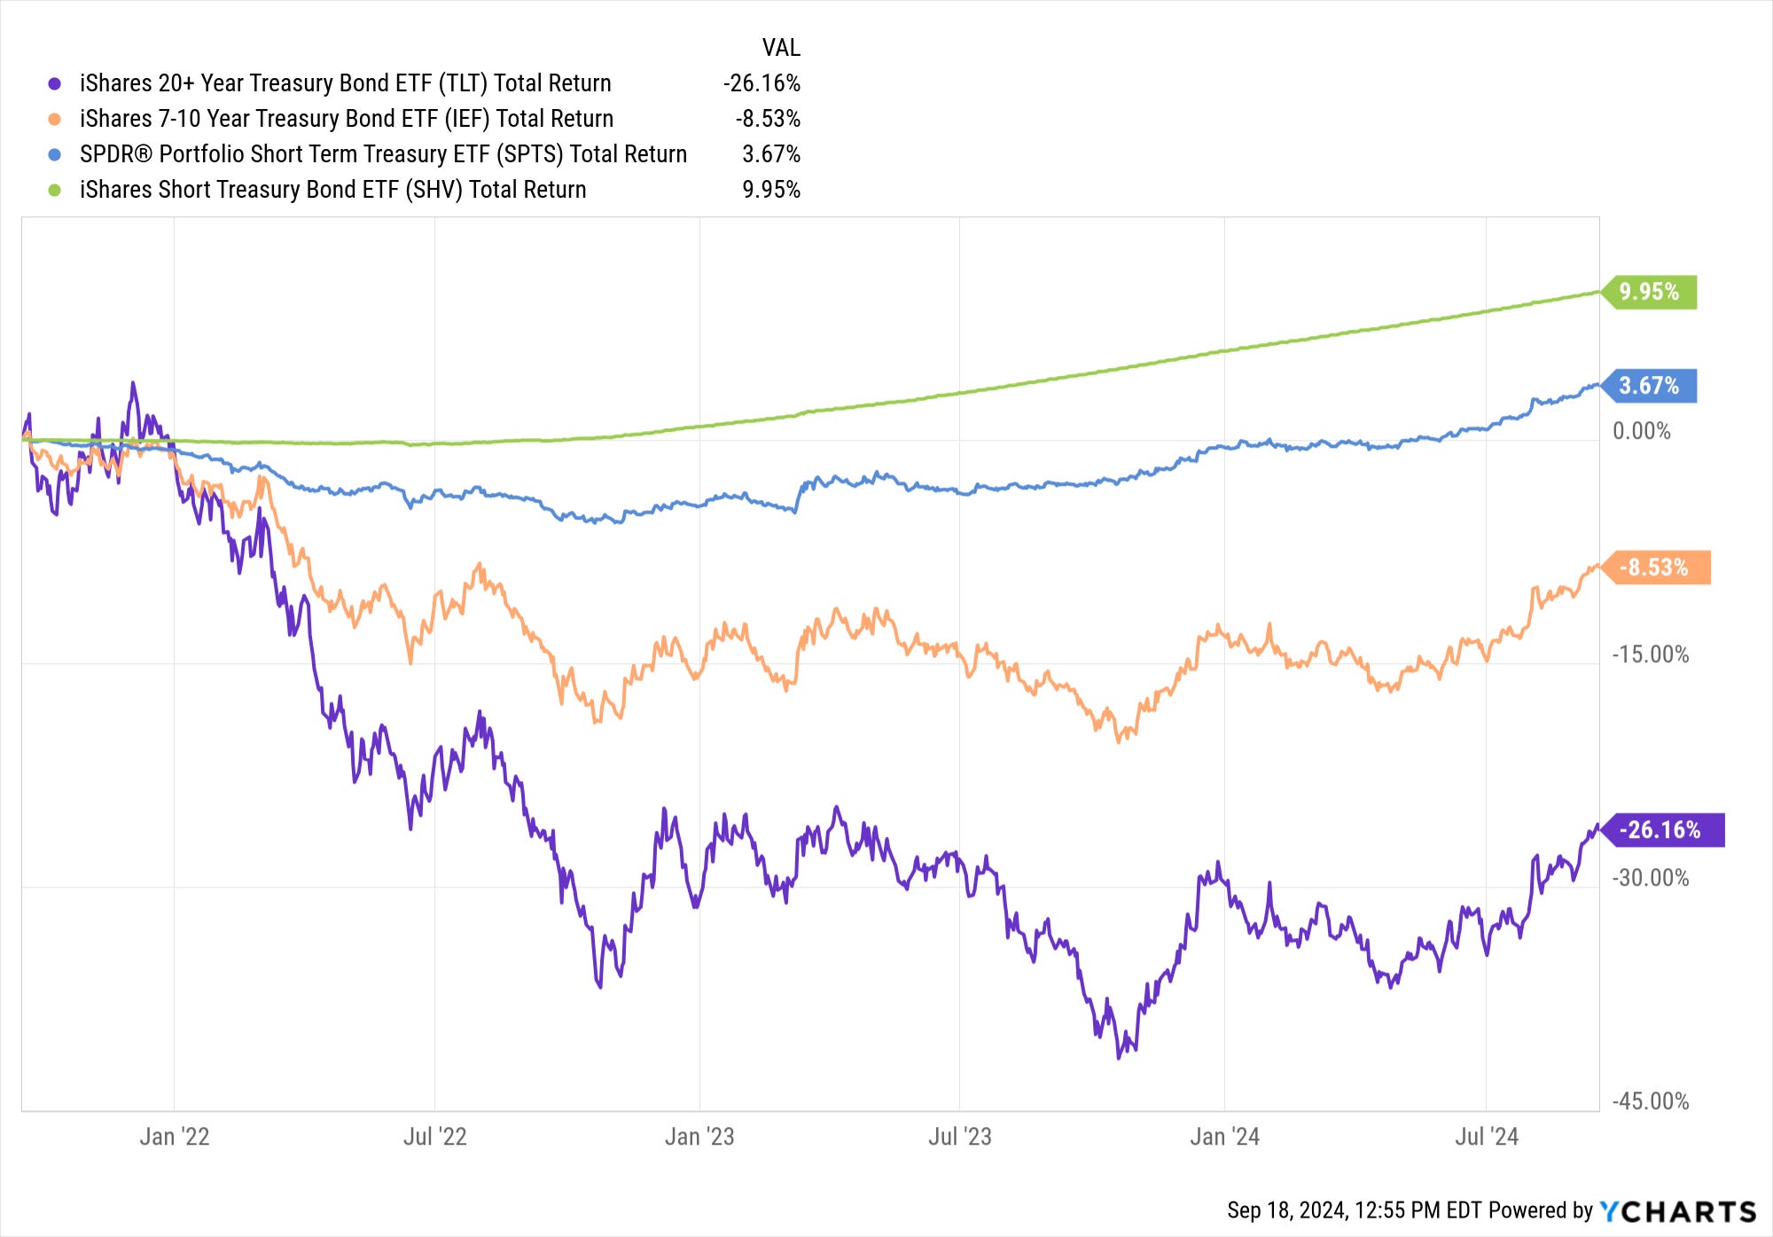The width and height of the screenshot is (1773, 1237).
Task: Select the iShares Short Treasury Bond ETF label
Action: [x=333, y=190]
